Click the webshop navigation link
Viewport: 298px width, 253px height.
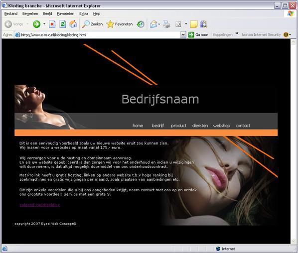tap(222, 126)
